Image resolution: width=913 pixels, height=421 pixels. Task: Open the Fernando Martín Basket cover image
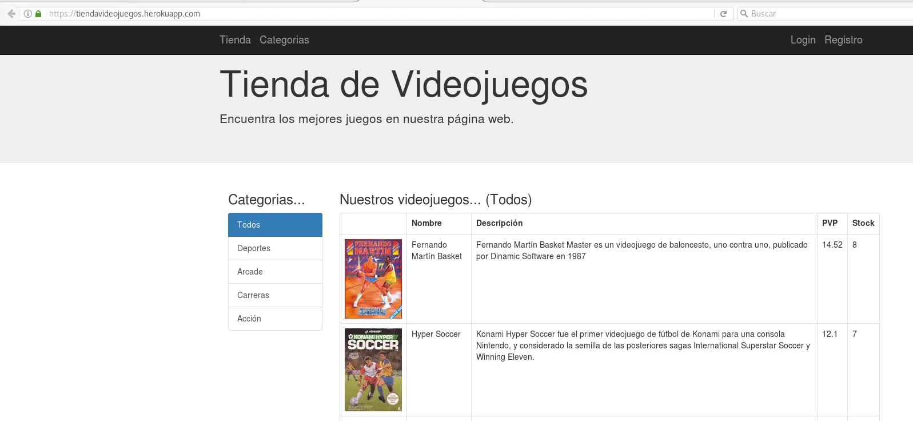pos(373,279)
